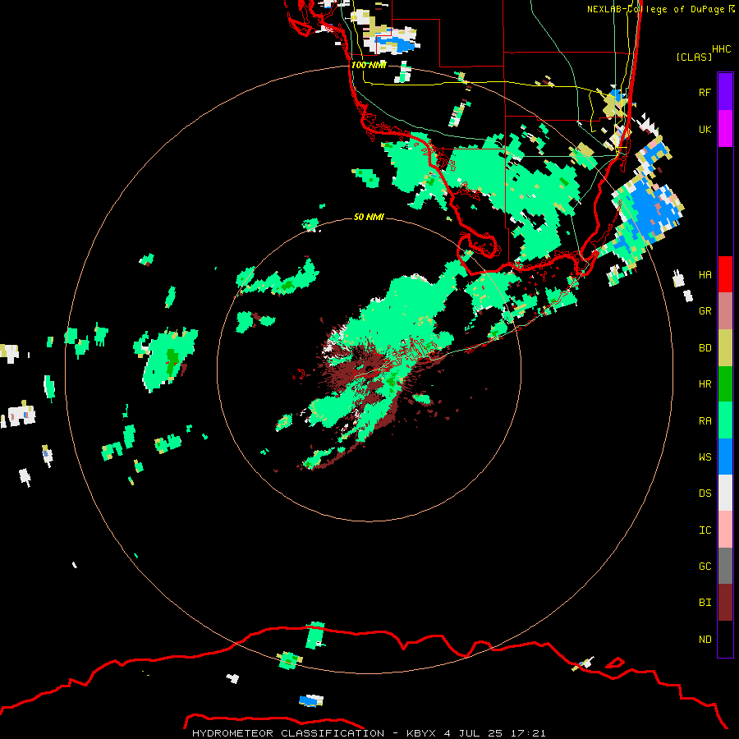
Task: Click the BI brown legend swatch
Action: 725,603
